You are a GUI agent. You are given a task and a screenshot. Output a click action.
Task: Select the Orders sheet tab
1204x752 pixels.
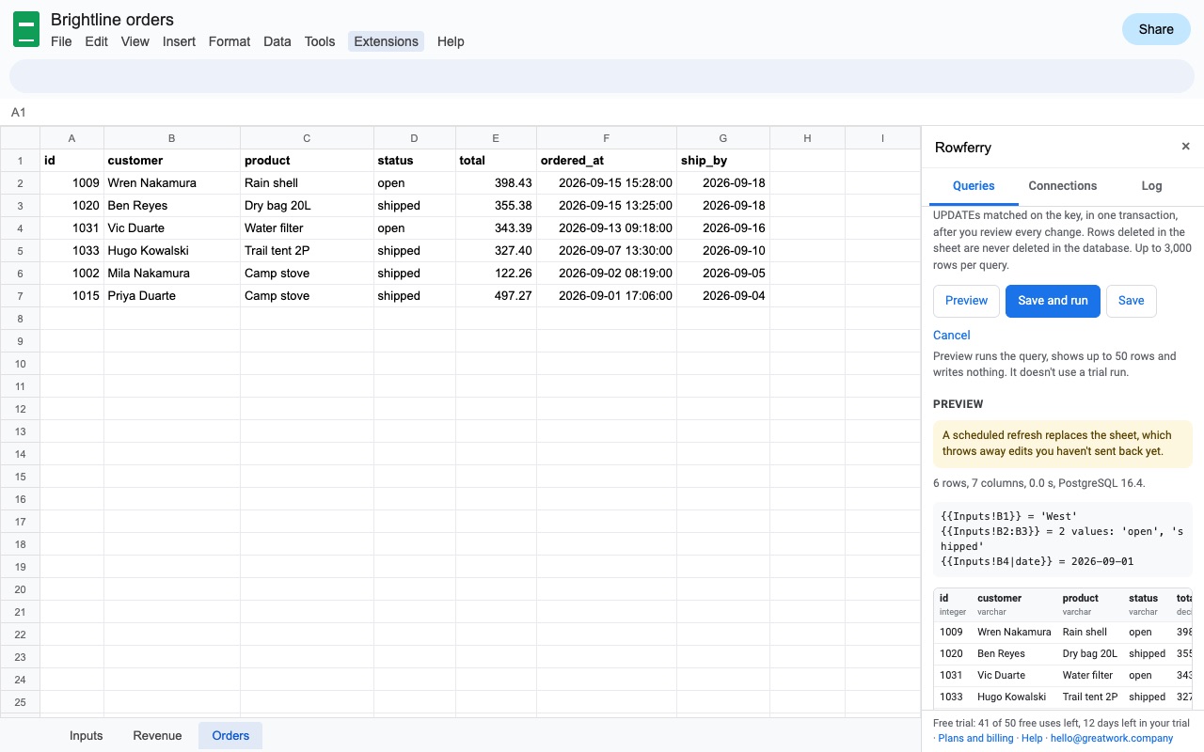coord(230,736)
